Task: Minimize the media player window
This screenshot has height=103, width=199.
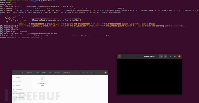Action: point(170,56)
